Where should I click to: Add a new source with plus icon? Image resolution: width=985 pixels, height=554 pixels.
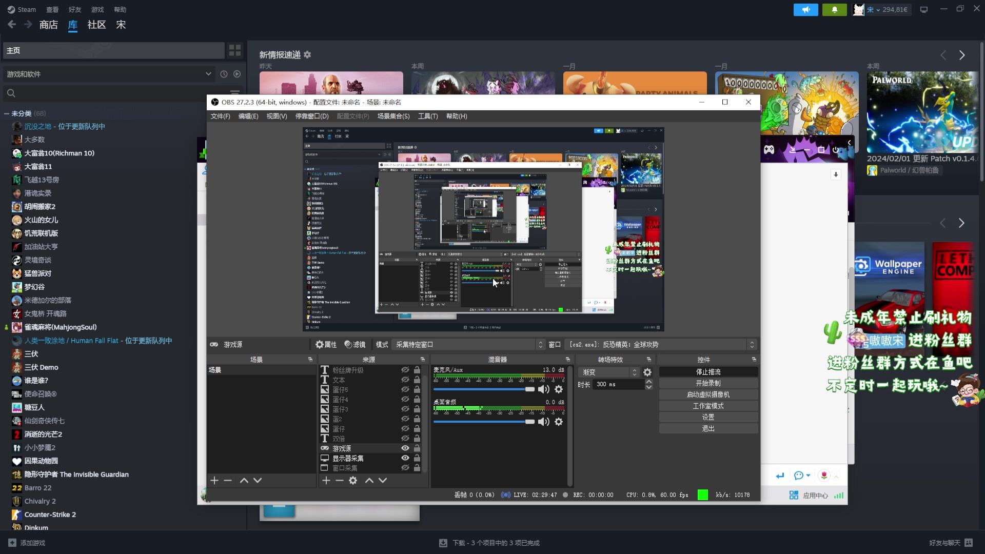[x=326, y=481]
